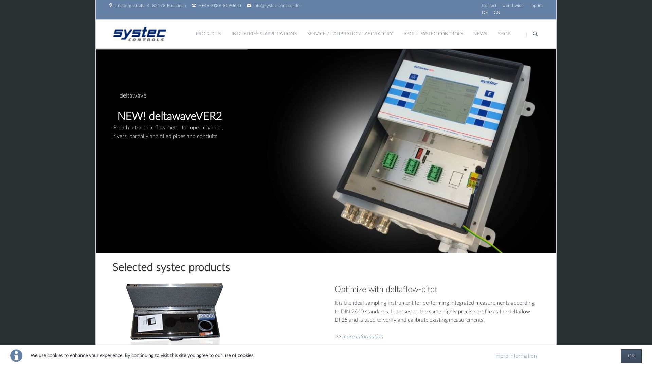Viewport: 652px width, 367px height.
Task: Click the telephone icon in top bar
Action: (x=194, y=5)
